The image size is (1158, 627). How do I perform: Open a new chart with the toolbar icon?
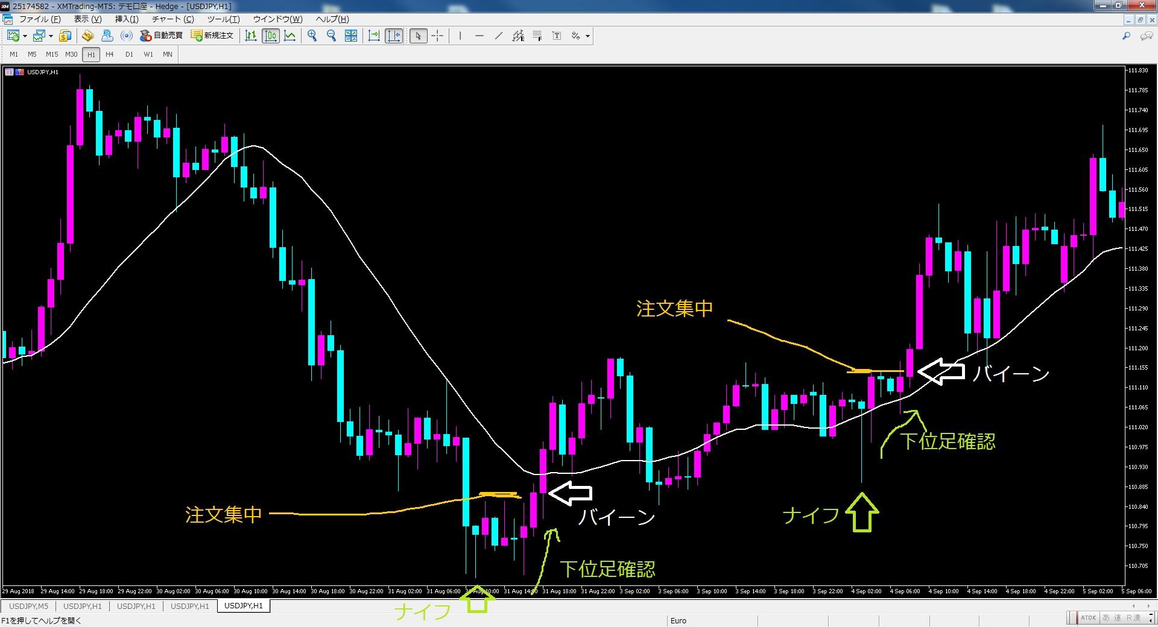[13, 36]
